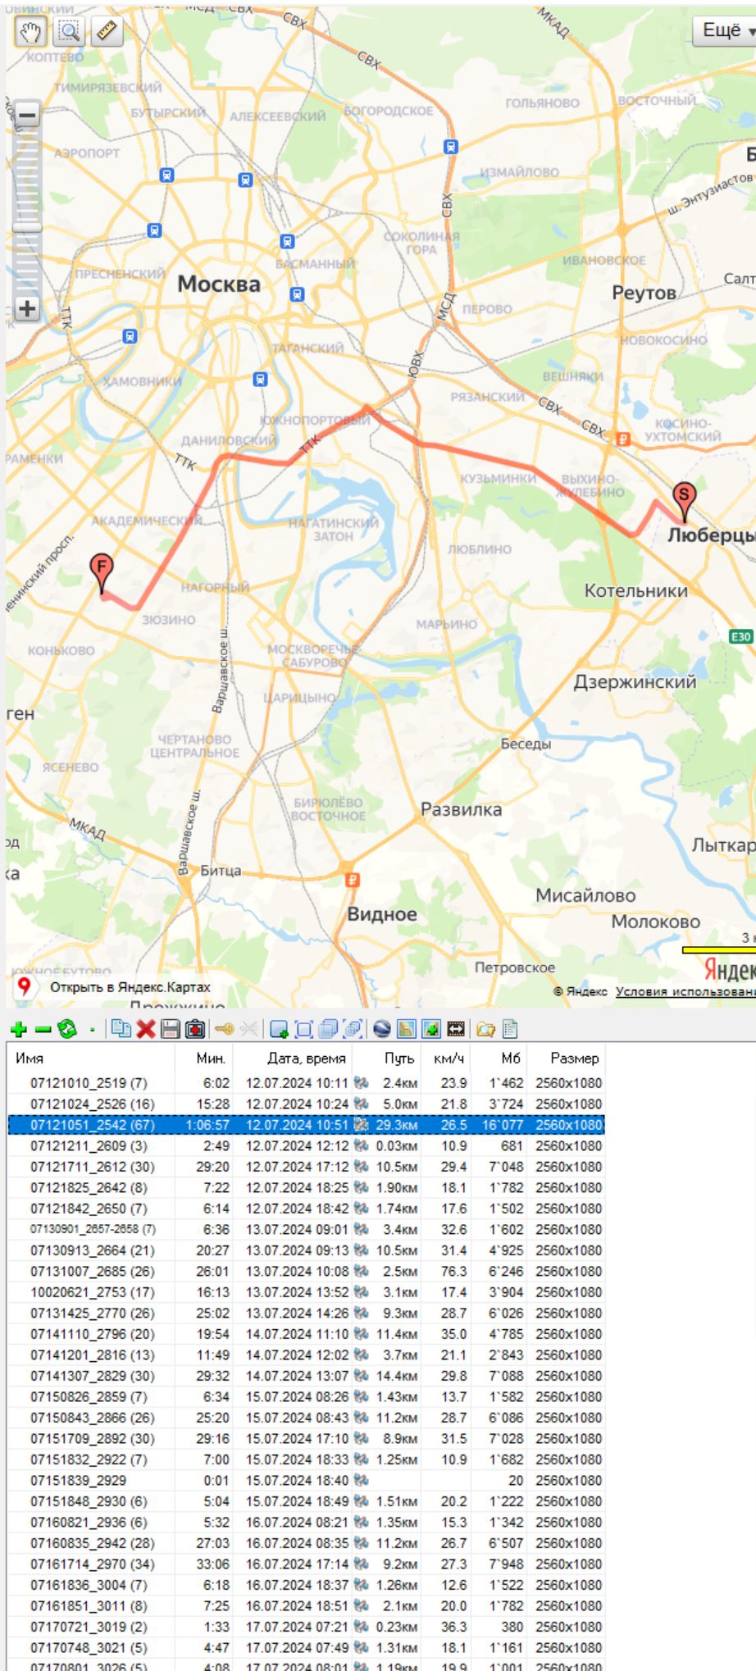The height and width of the screenshot is (1671, 756).
Task: Select the track row 07121711_2612 (30)
Action: click(92, 1167)
